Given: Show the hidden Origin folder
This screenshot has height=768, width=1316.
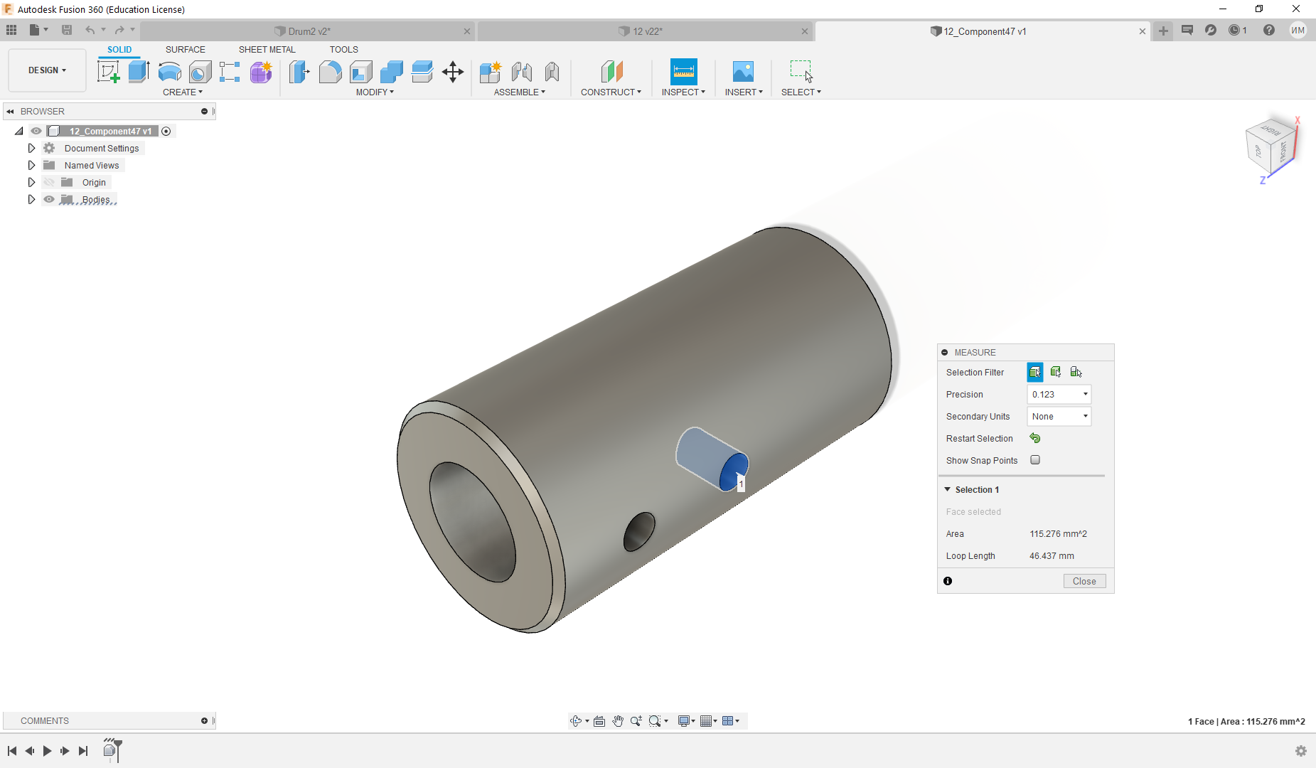Looking at the screenshot, I should (x=49, y=183).
